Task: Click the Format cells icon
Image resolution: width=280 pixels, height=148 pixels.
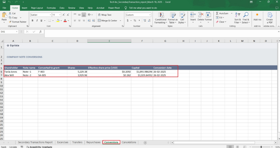Action: click(x=208, y=15)
